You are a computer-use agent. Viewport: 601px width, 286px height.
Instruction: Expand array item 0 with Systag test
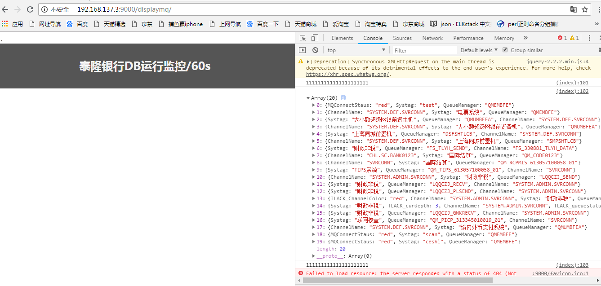coord(314,105)
